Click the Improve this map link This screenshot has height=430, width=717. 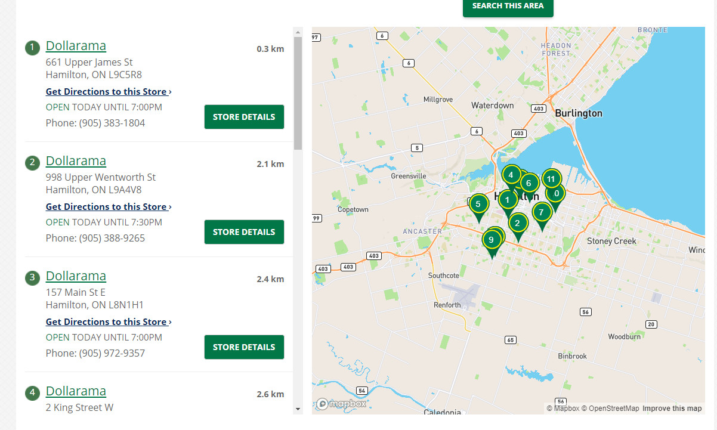672,408
